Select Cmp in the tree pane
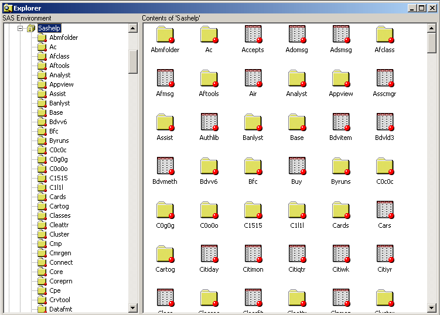Image resolution: width=440 pixels, height=315 pixels. pyautogui.click(x=56, y=244)
